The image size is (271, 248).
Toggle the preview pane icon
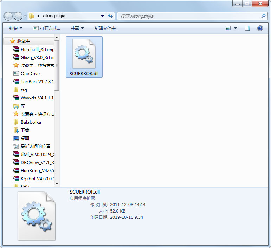coord(247,28)
